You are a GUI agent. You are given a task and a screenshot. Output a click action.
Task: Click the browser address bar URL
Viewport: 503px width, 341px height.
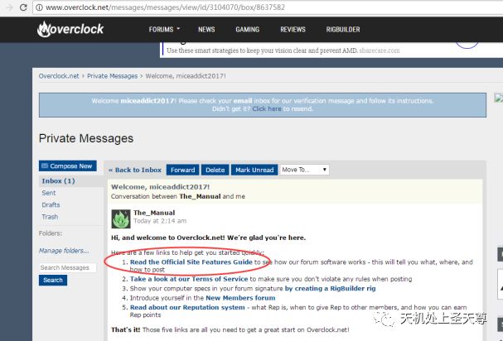click(165, 7)
